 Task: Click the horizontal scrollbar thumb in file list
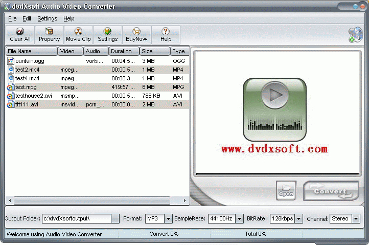92,201
